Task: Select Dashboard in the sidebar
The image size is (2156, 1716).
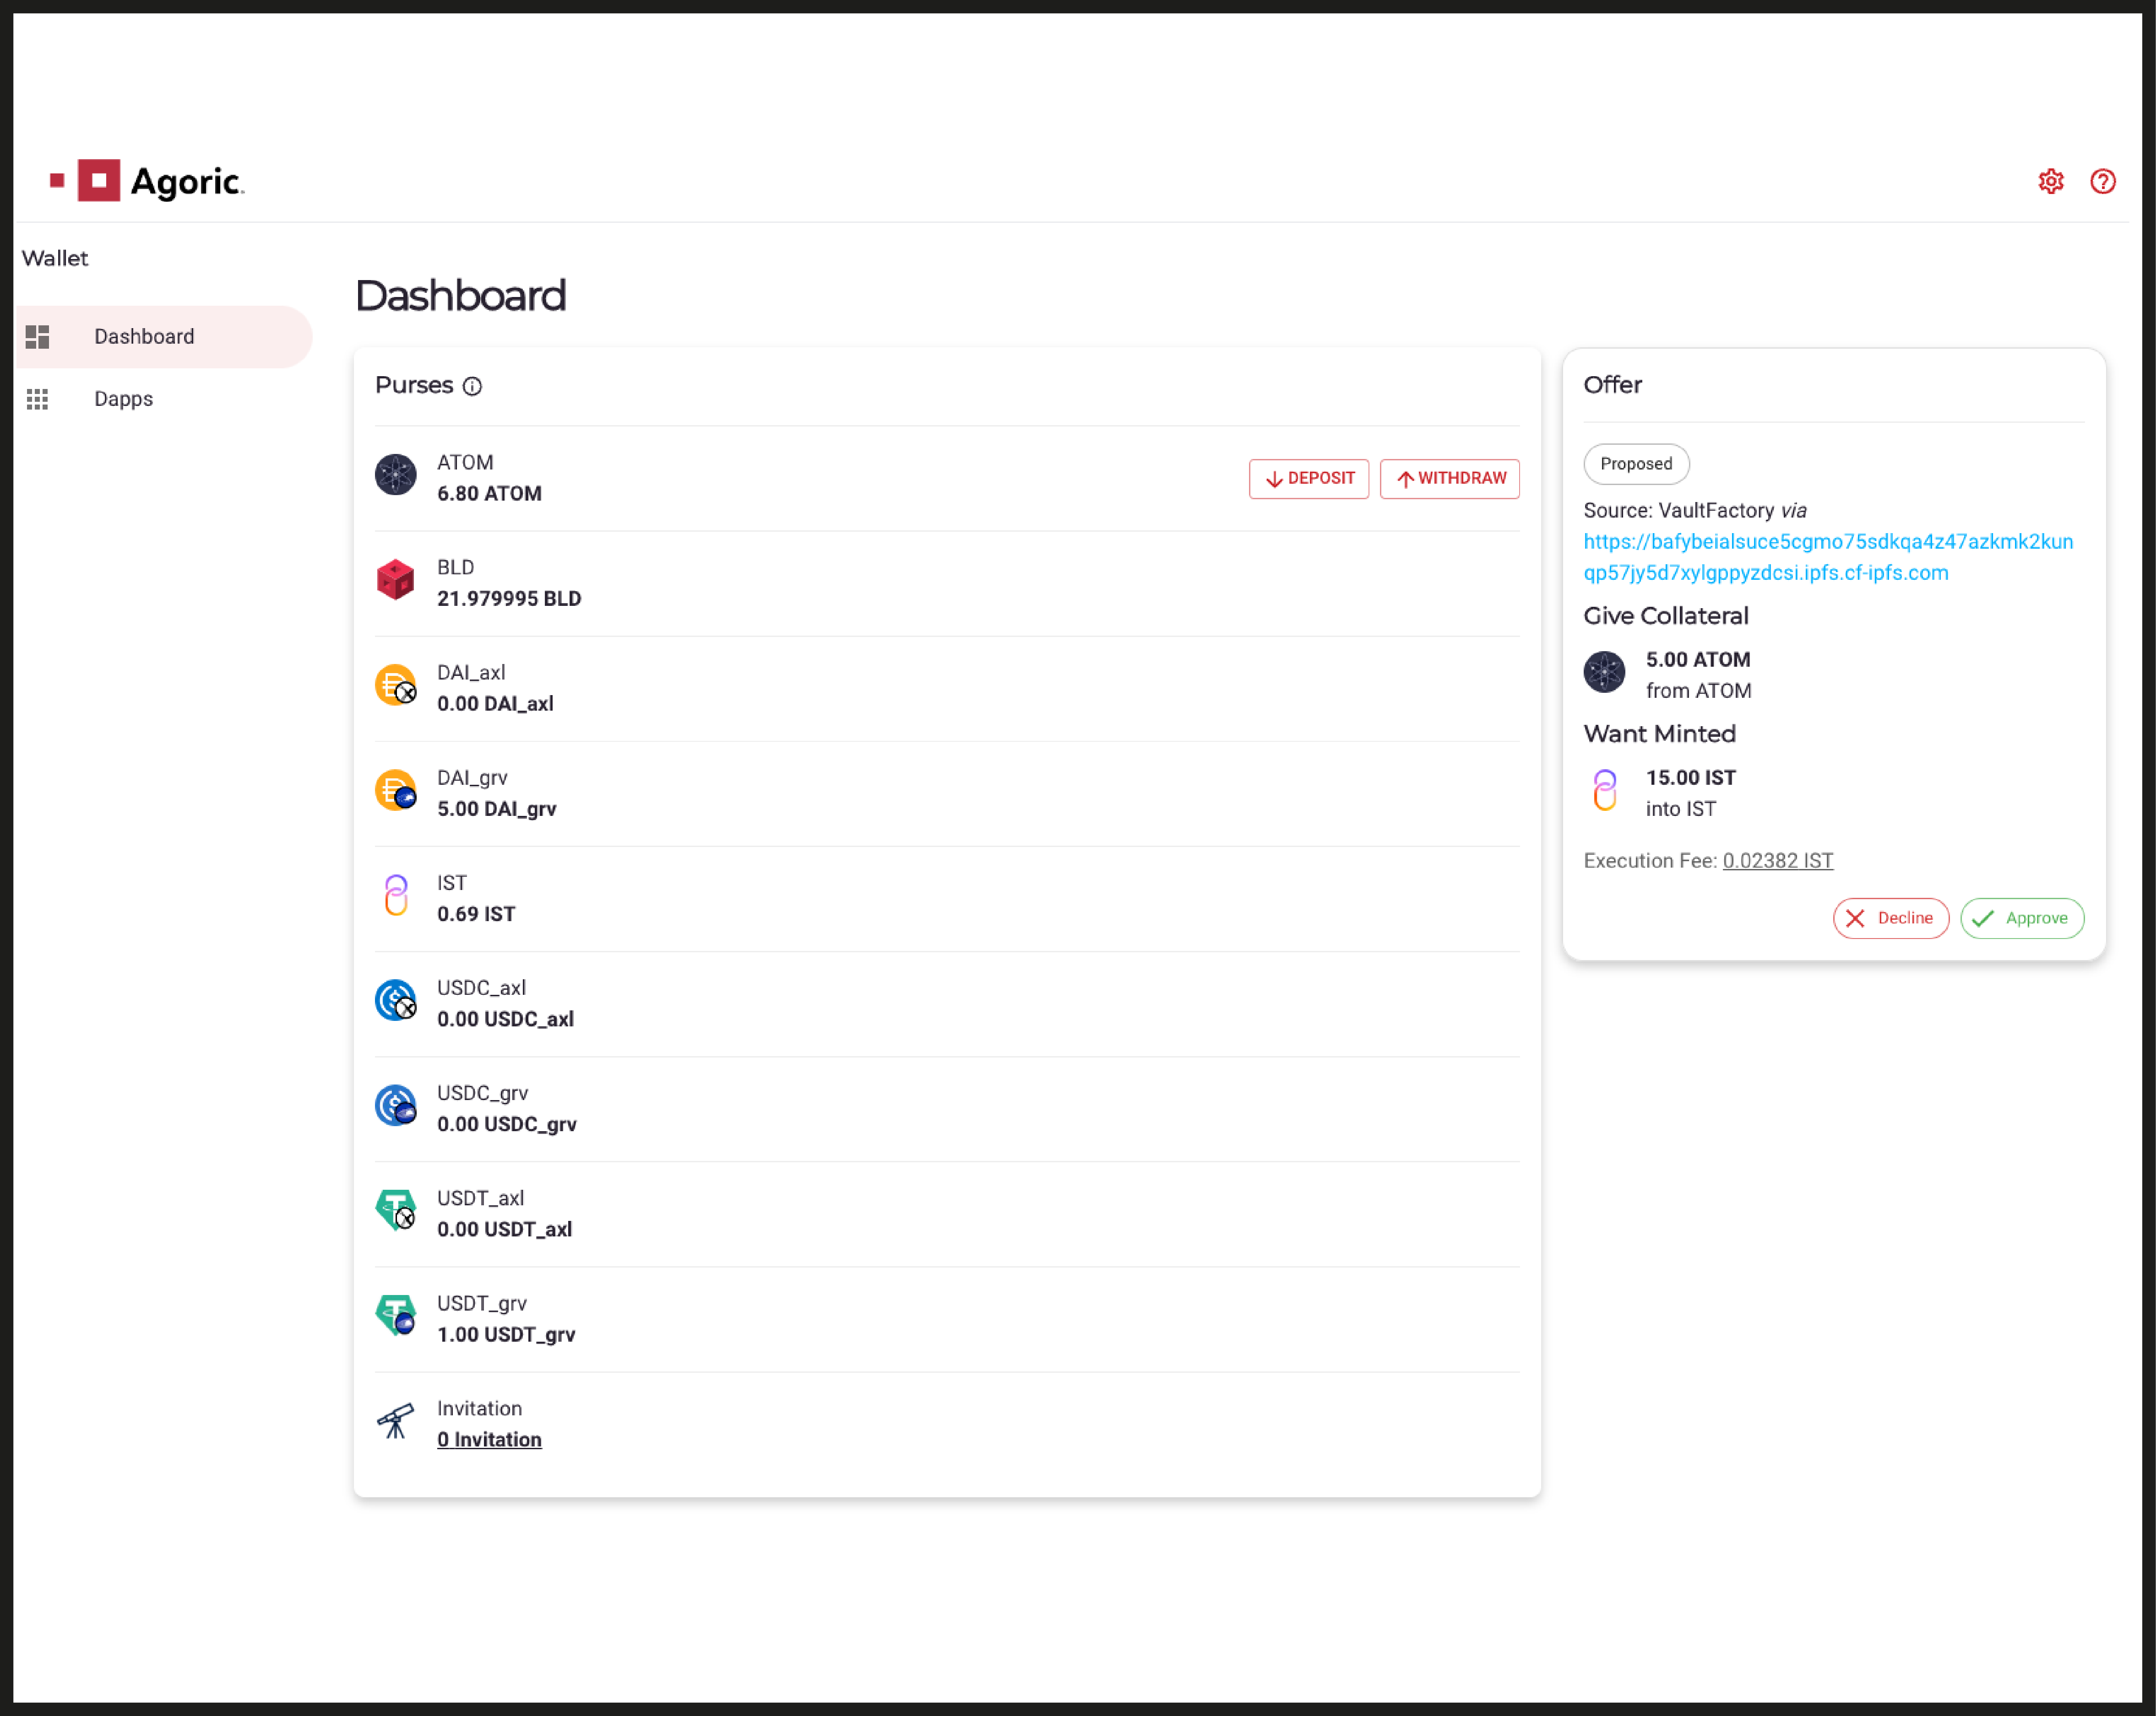Action: [x=144, y=337]
